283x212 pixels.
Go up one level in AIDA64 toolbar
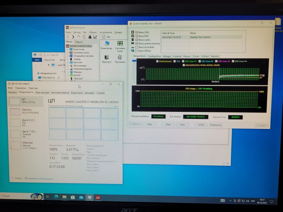(79, 37)
